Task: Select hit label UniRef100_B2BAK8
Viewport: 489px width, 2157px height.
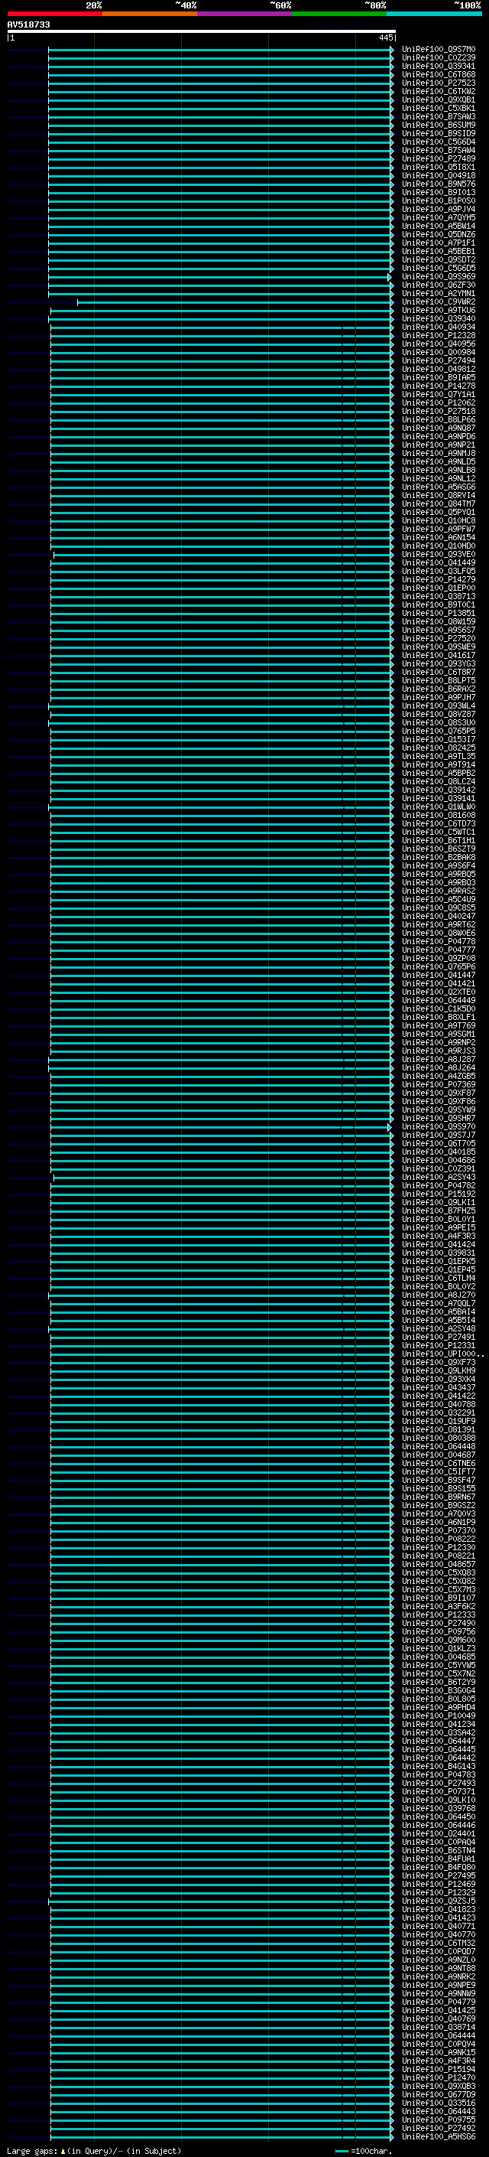Action: click(438, 858)
